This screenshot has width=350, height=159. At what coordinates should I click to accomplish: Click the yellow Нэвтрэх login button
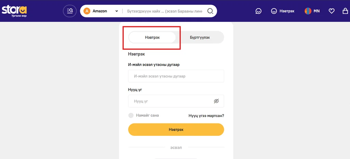coord(176,129)
